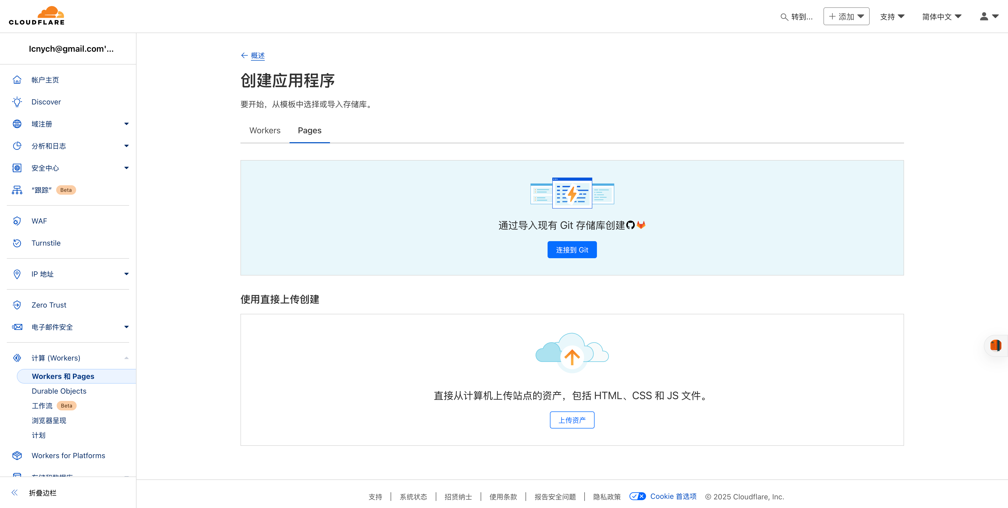Click the IP 地址 location pin icon
The width and height of the screenshot is (1008, 508).
[17, 274]
